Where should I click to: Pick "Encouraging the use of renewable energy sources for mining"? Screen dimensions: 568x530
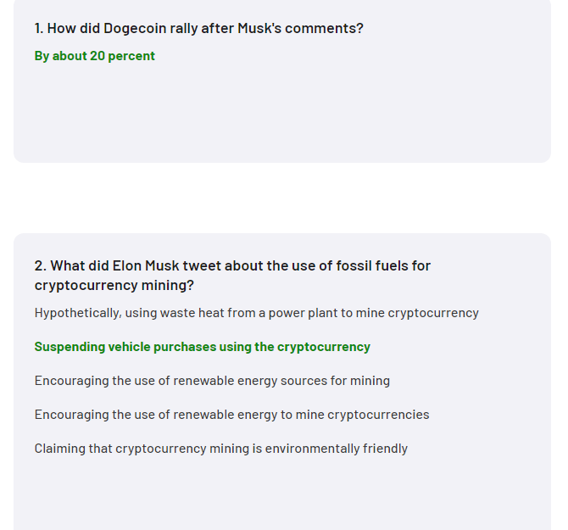212,381
